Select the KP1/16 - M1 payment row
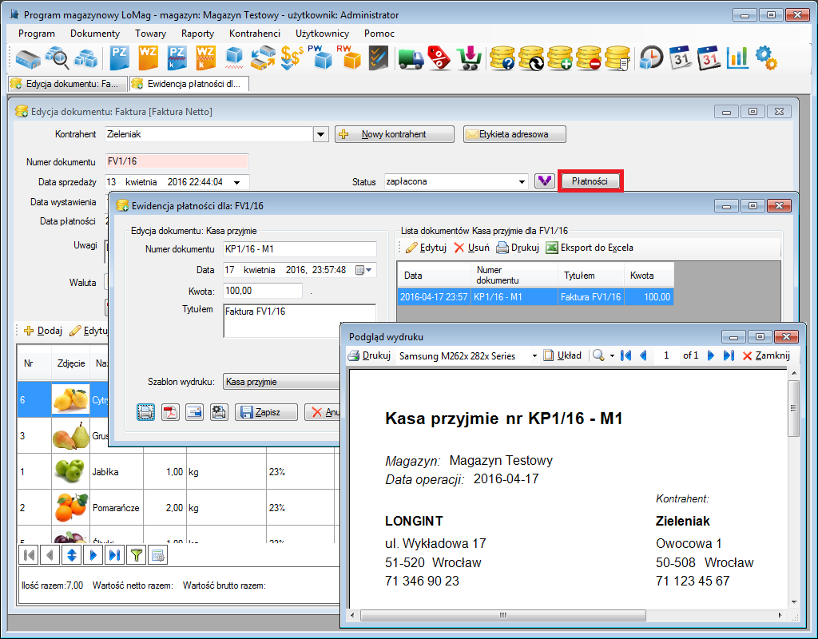The height and width of the screenshot is (639, 818). pos(534,297)
